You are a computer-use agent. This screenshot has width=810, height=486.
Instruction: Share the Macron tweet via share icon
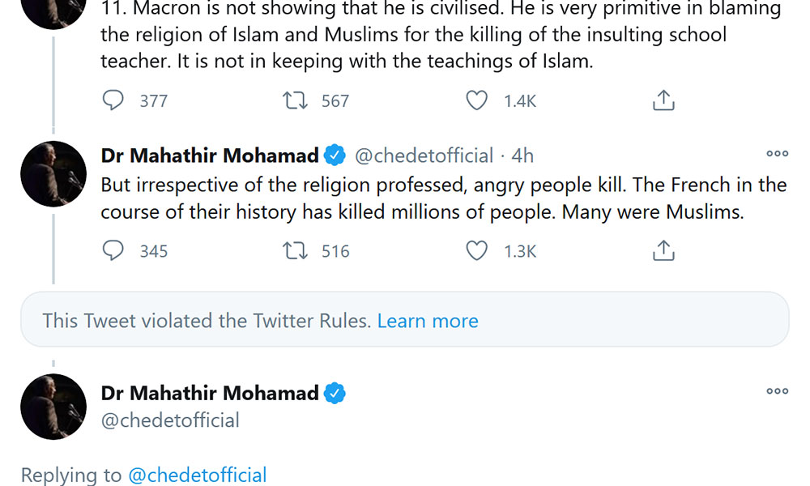click(x=663, y=100)
